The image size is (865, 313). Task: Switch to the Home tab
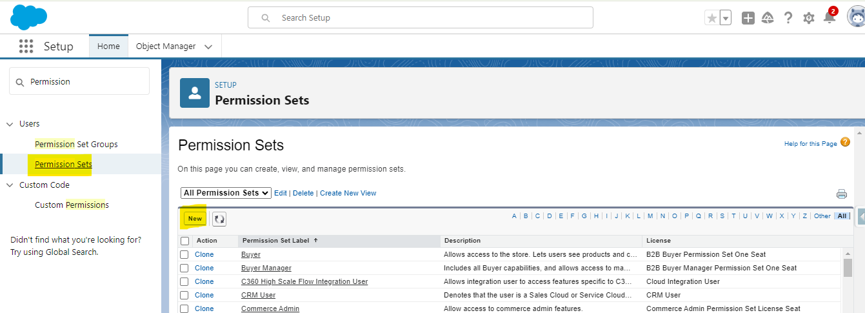[108, 46]
